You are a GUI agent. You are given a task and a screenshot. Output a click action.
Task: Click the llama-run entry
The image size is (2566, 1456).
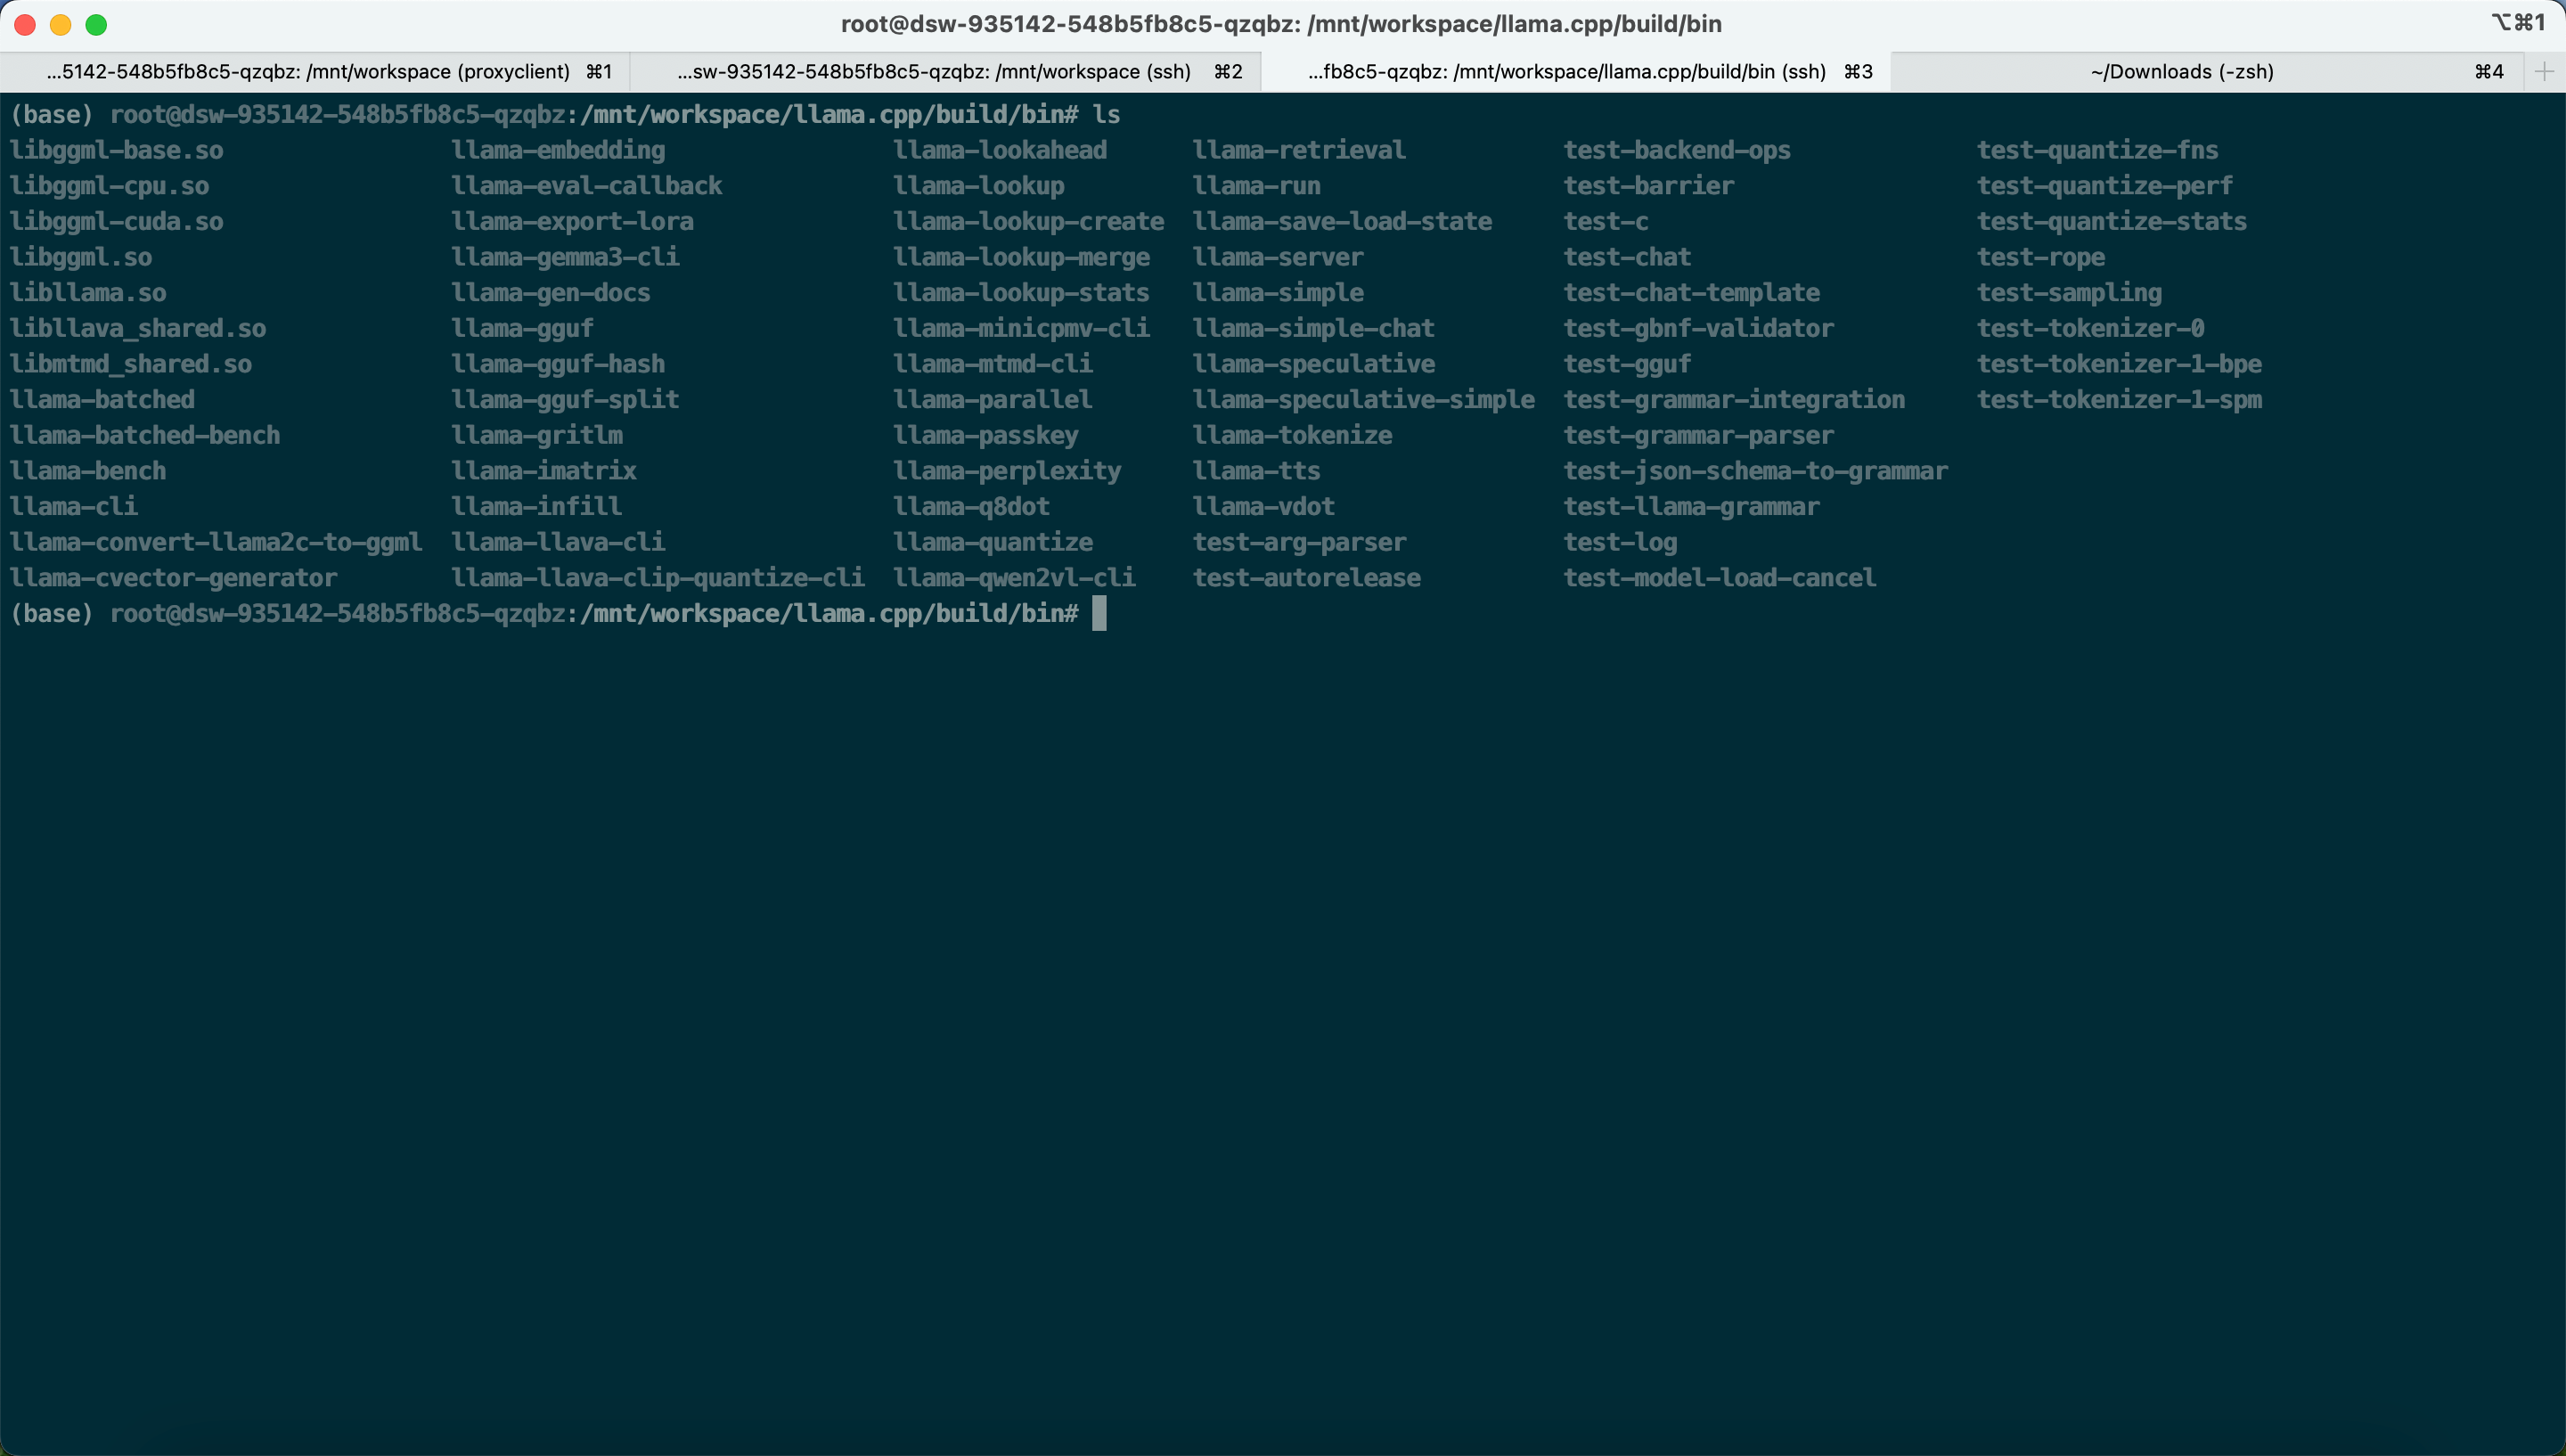1256,186
